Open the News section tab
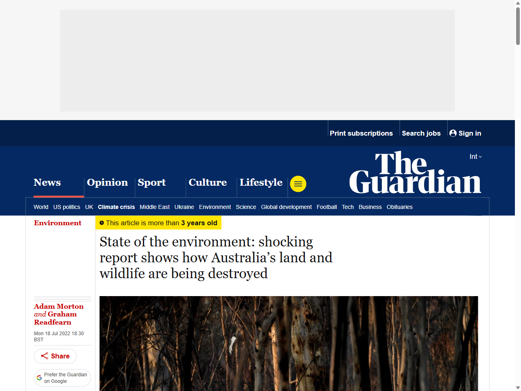This screenshot has width=521, height=391. 47,182
